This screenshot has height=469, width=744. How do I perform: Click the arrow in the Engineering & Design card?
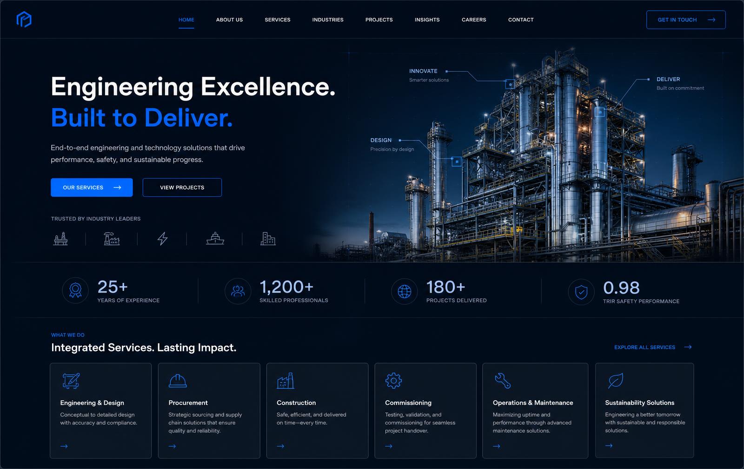tap(64, 446)
